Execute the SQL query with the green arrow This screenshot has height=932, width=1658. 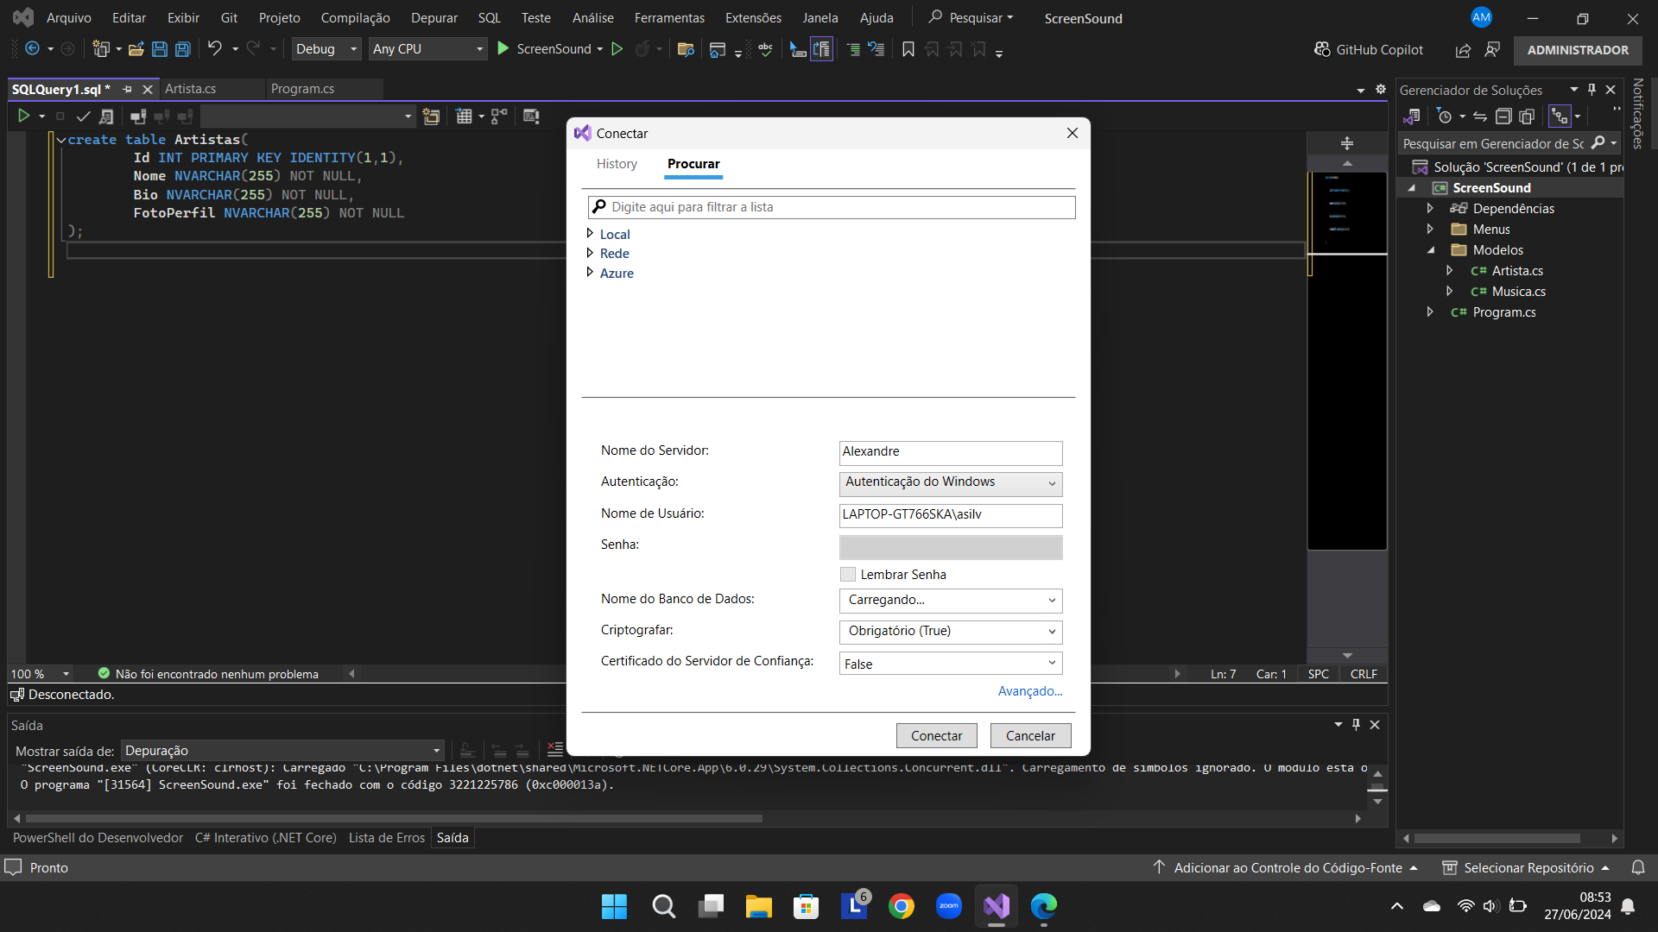[x=23, y=116]
